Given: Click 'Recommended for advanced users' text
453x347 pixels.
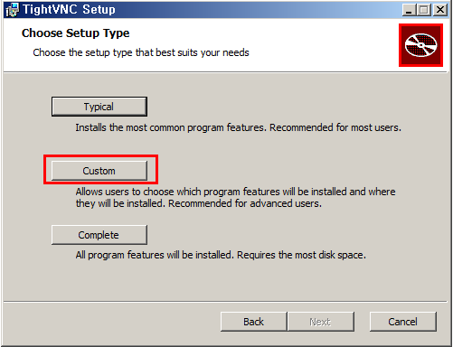Looking at the screenshot, I should (x=245, y=203).
